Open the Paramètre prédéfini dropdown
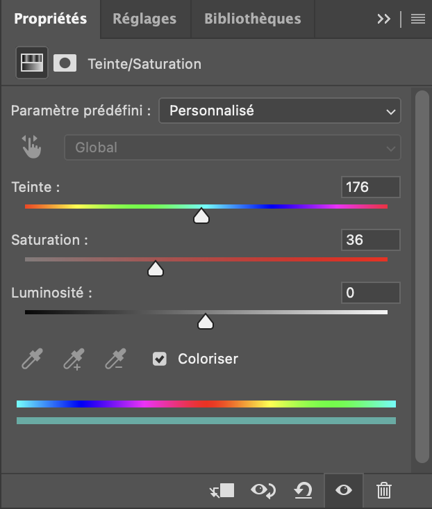 pos(280,110)
